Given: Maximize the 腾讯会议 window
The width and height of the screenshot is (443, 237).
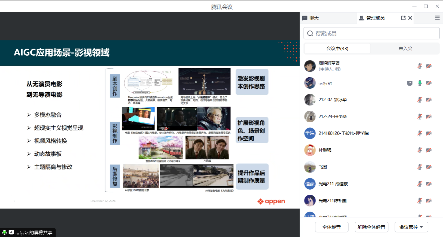Looking at the screenshot, I should point(426,6).
